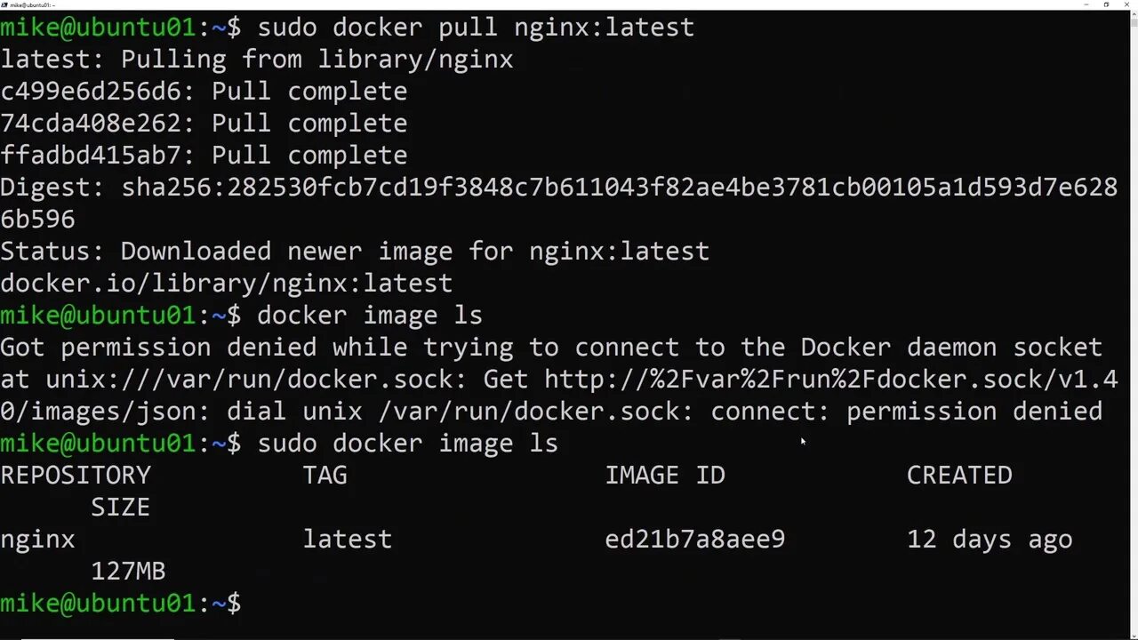Click the image ID ed21b7a8aee9
Image resolution: width=1138 pixels, height=640 pixels.
coord(694,540)
